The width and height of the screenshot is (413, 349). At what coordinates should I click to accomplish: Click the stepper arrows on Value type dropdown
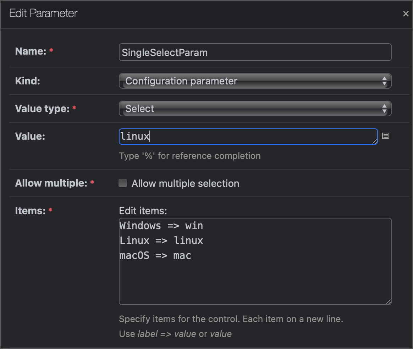384,109
